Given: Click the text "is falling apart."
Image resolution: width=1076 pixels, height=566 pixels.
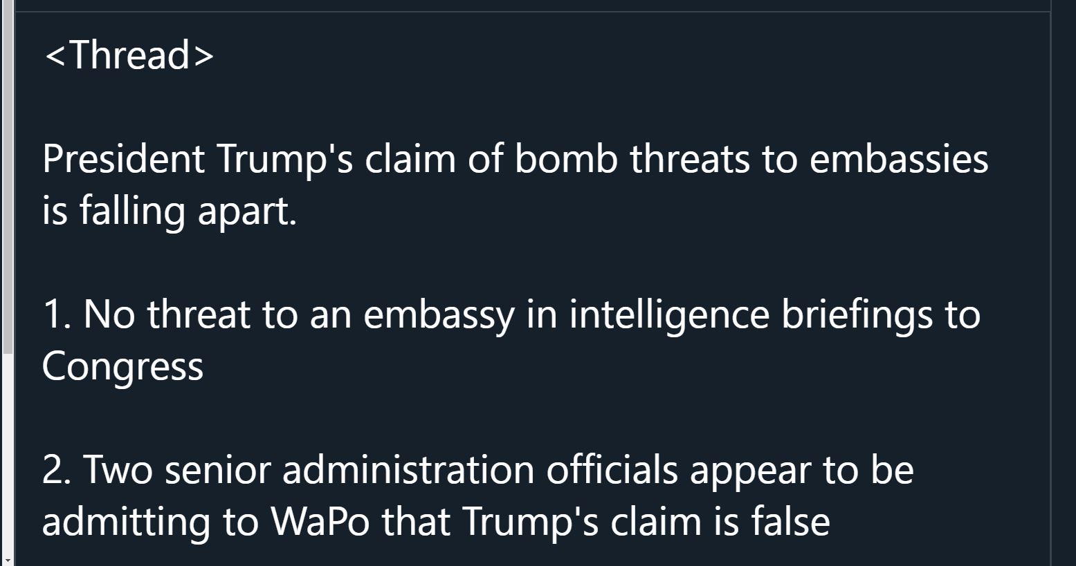Looking at the screenshot, I should [x=170, y=211].
